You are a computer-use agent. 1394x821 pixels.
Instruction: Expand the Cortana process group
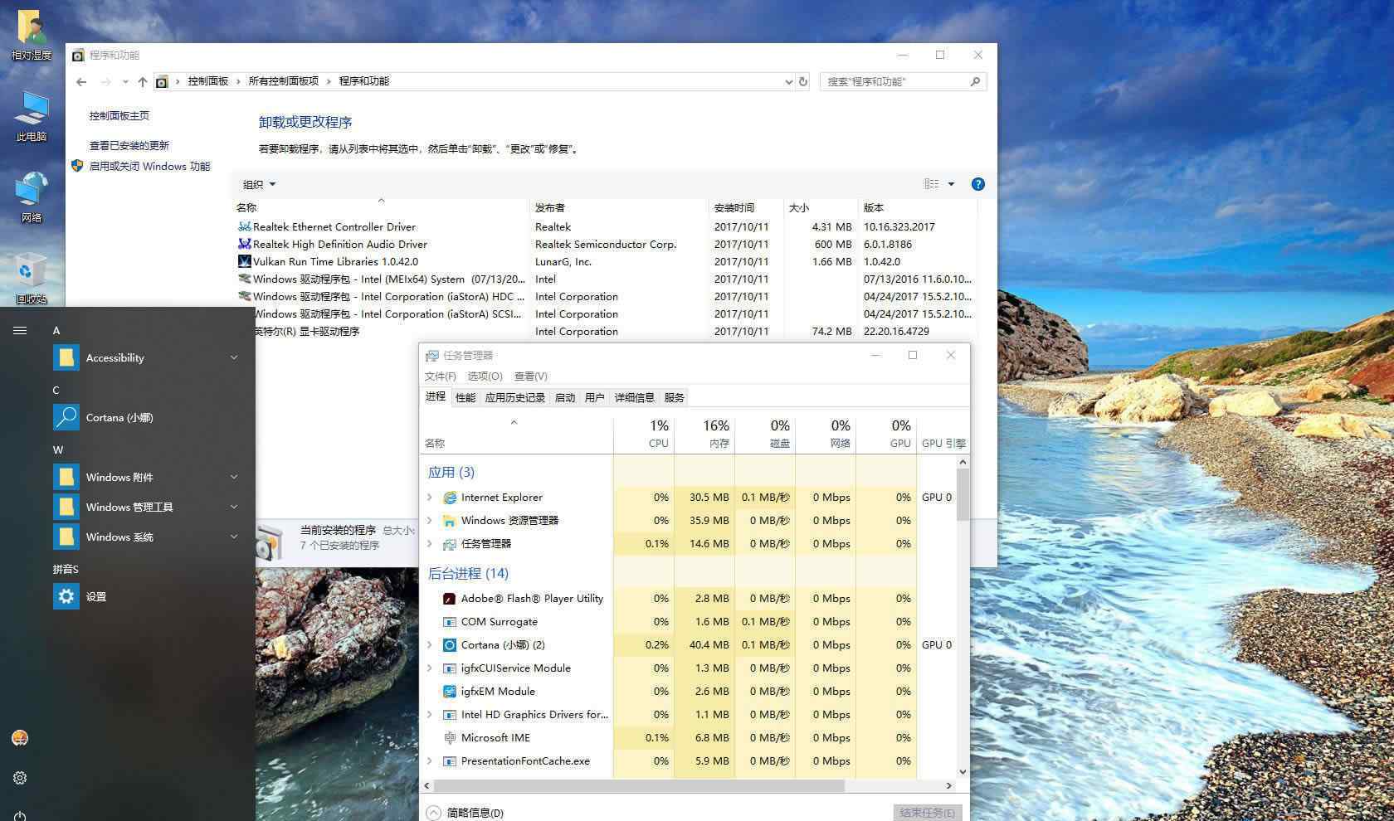click(x=430, y=645)
